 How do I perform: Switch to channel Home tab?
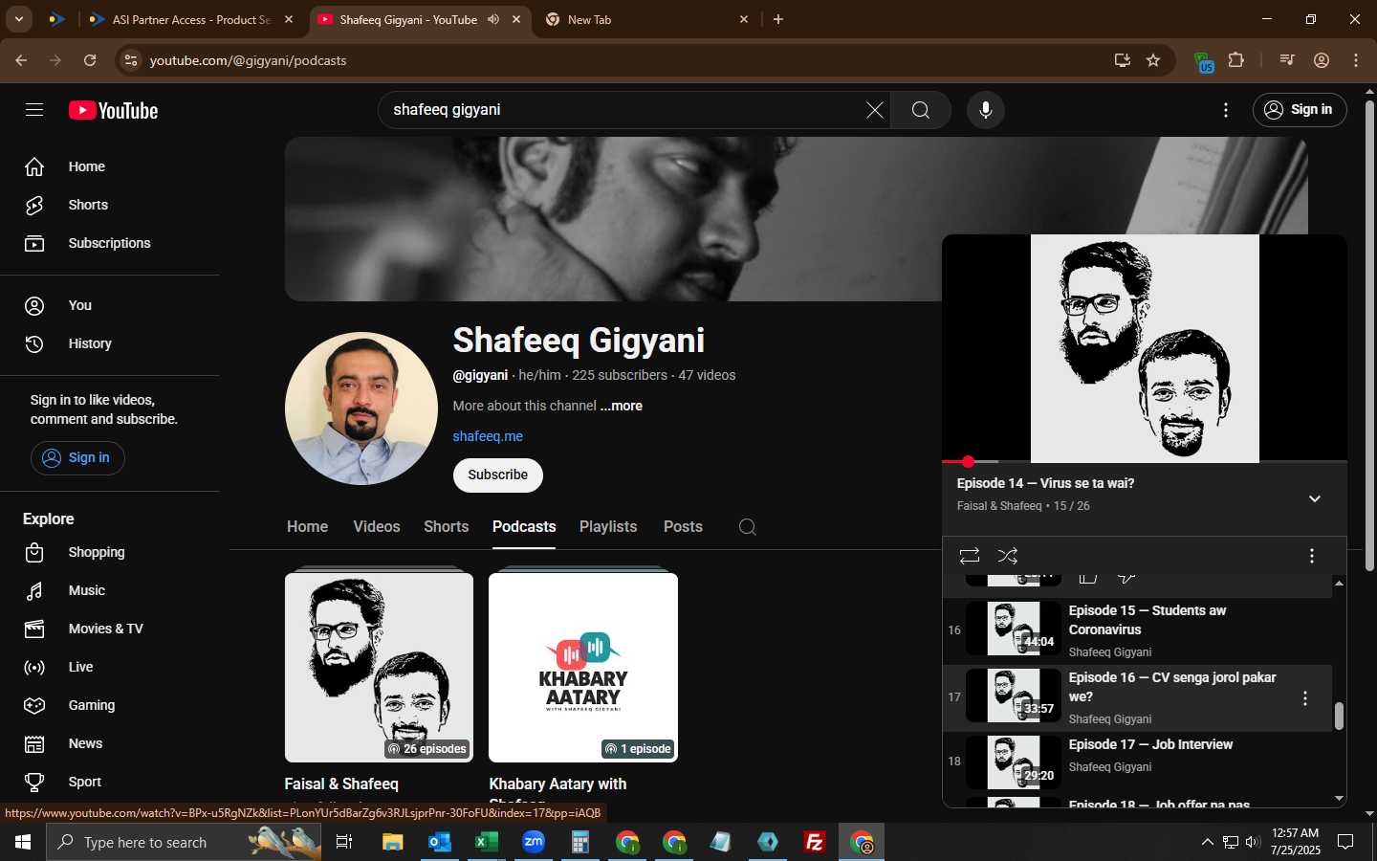(x=307, y=527)
